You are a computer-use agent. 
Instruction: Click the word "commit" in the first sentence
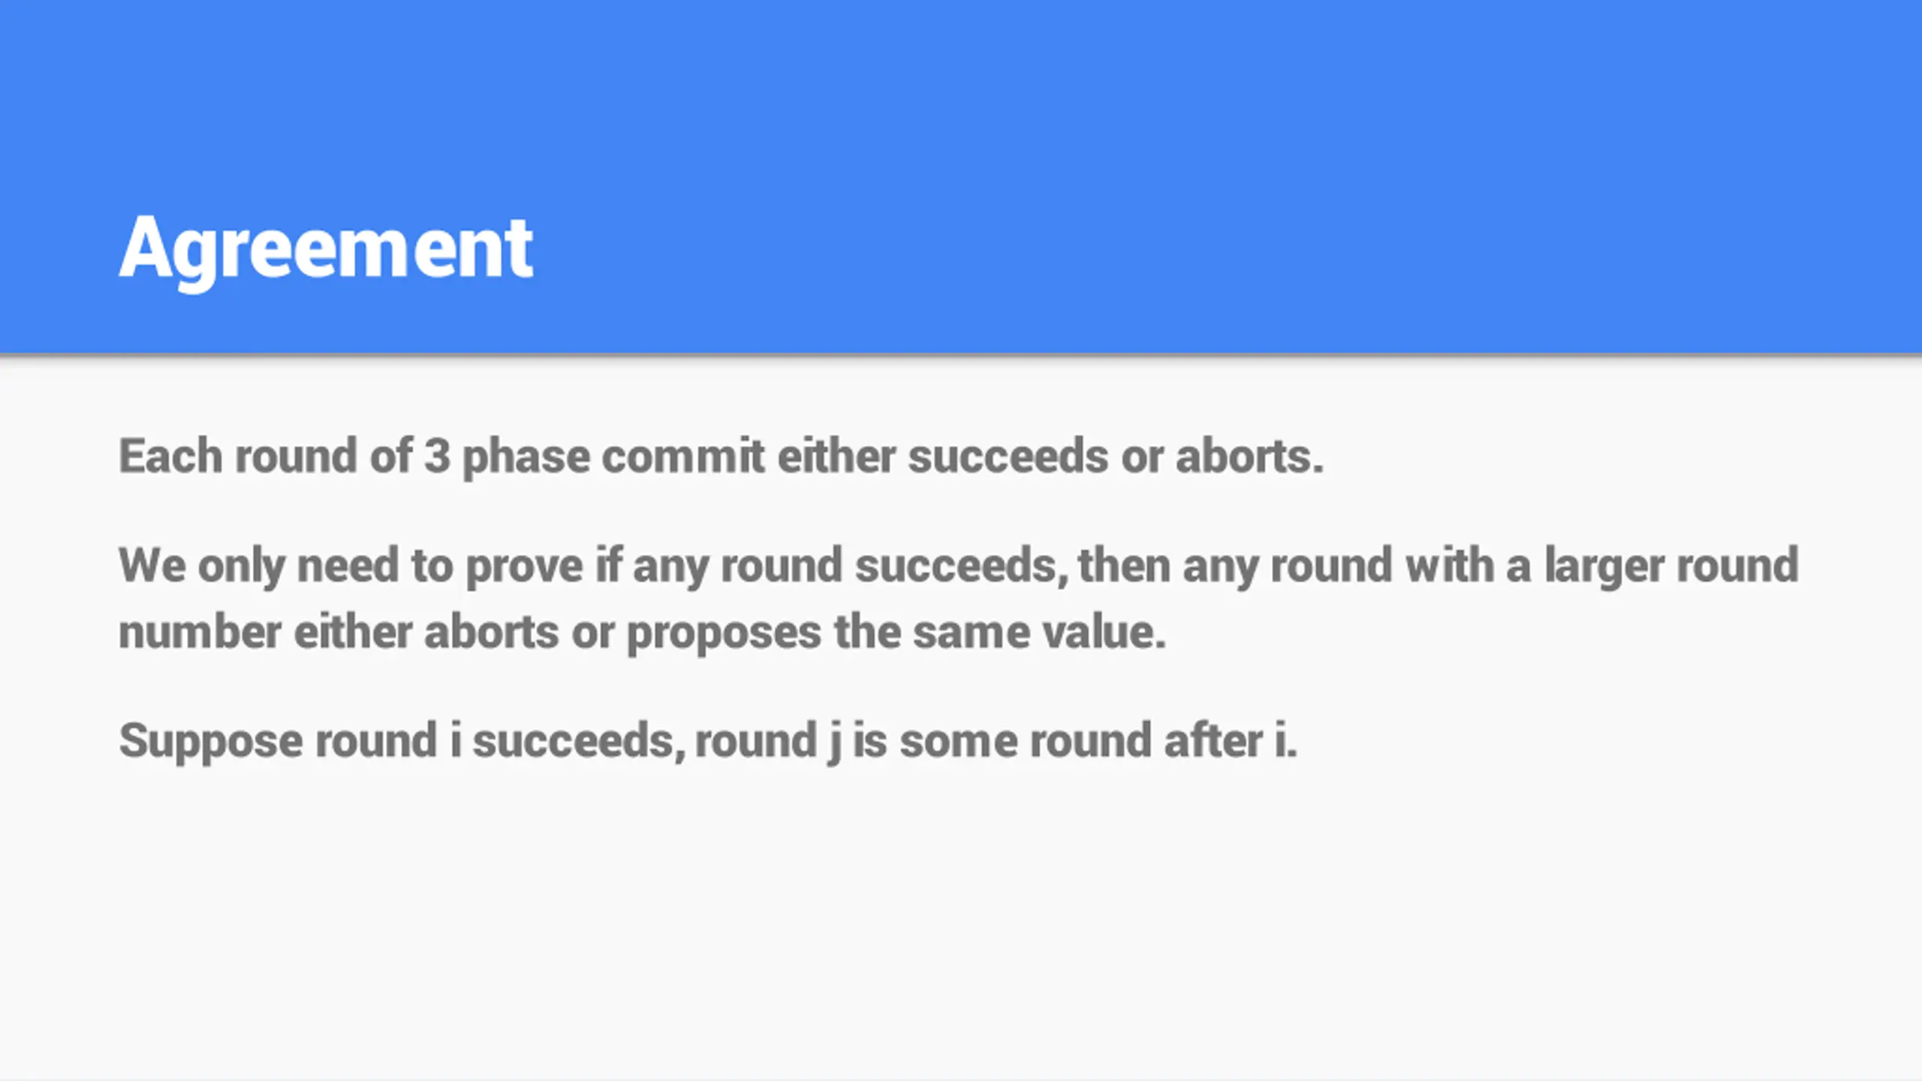[683, 456]
